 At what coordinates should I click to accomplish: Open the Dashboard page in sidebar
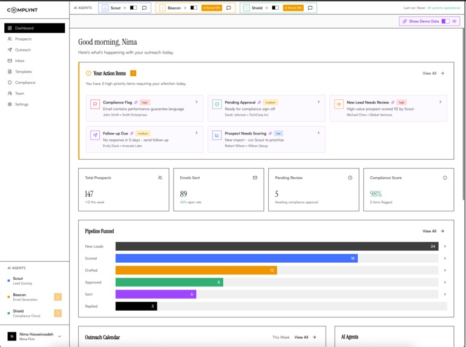click(34, 28)
